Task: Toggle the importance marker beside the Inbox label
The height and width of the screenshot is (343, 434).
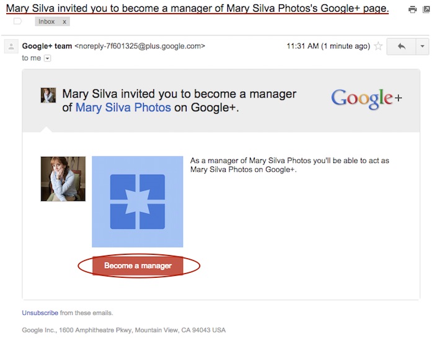Action: pyautogui.click(x=17, y=21)
